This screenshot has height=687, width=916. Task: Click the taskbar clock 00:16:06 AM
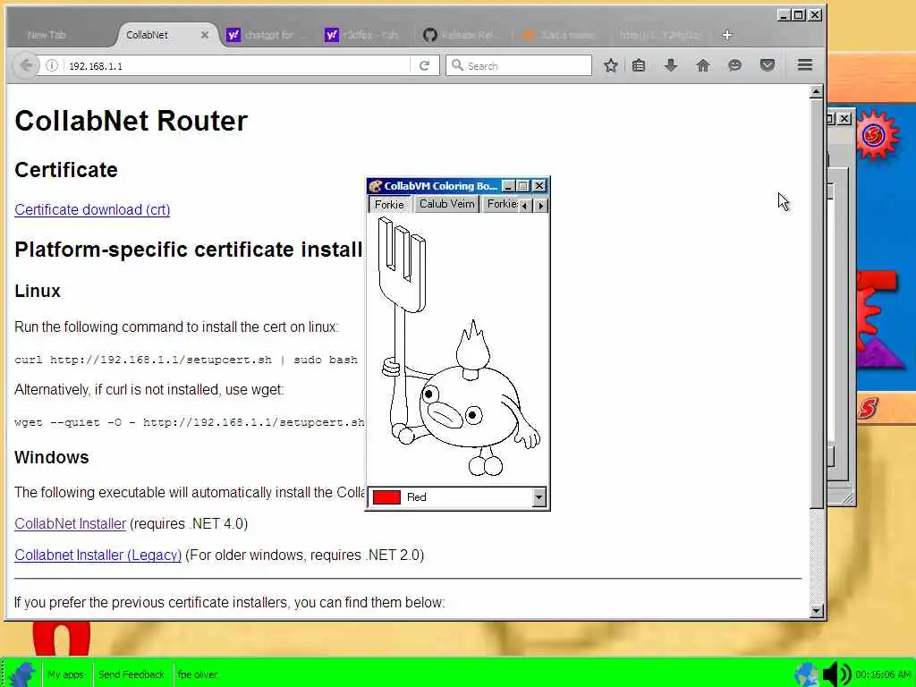tap(883, 674)
